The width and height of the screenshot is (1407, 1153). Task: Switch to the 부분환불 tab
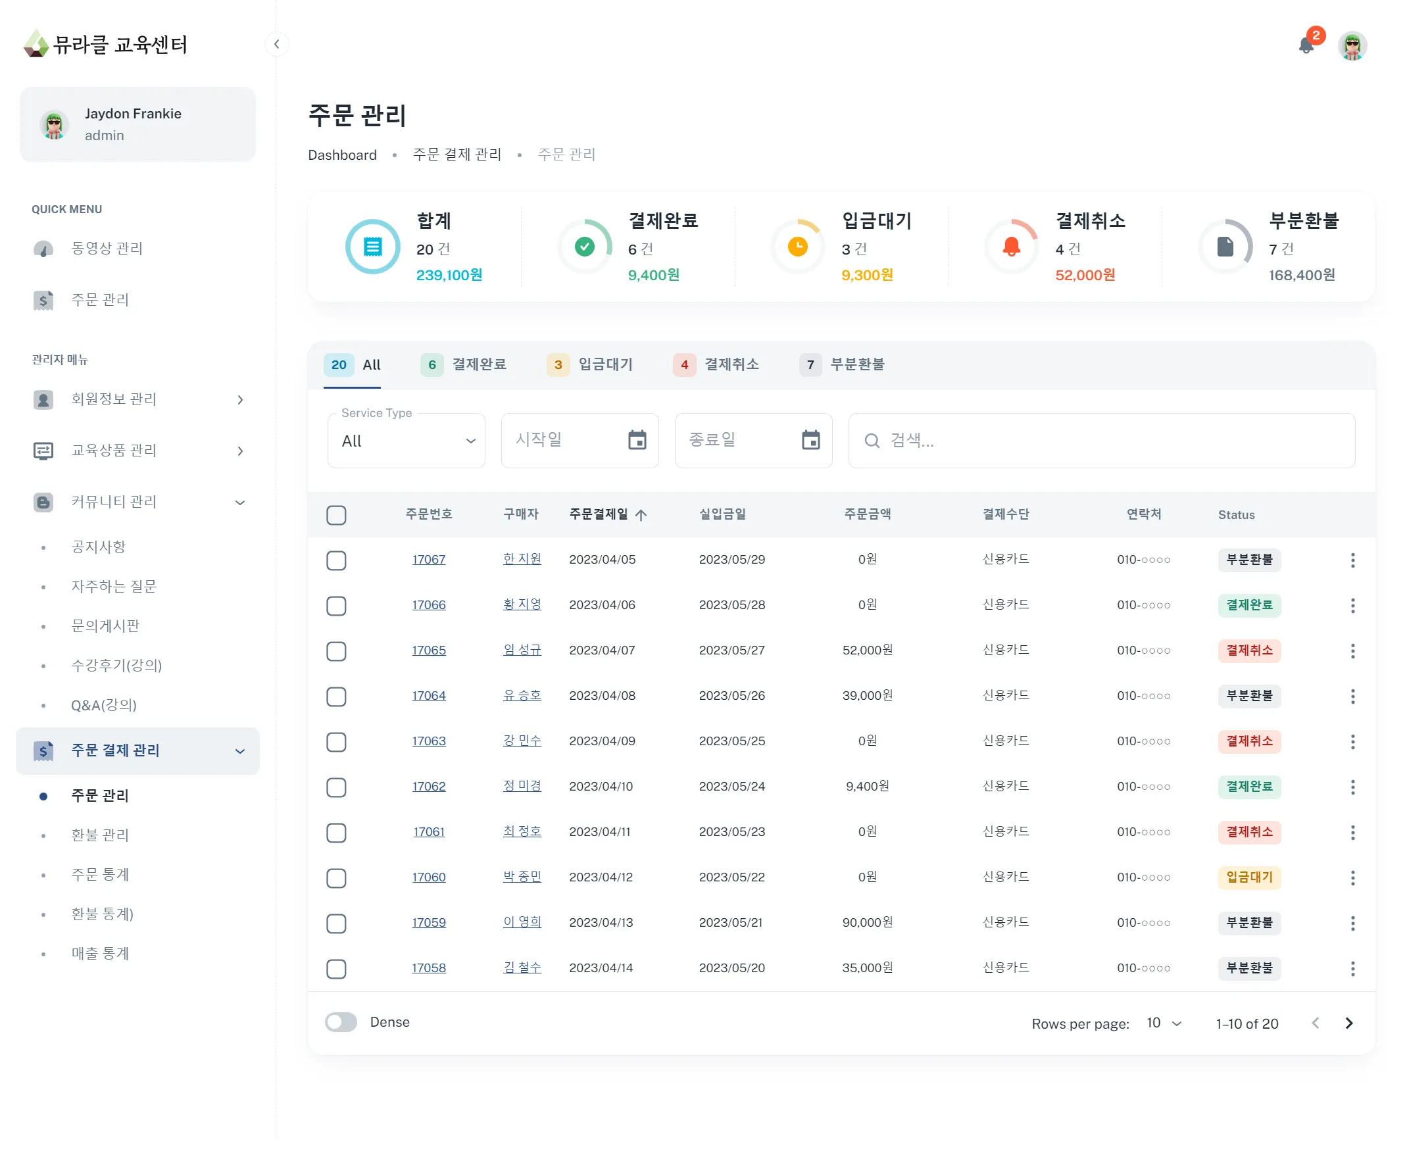843,364
